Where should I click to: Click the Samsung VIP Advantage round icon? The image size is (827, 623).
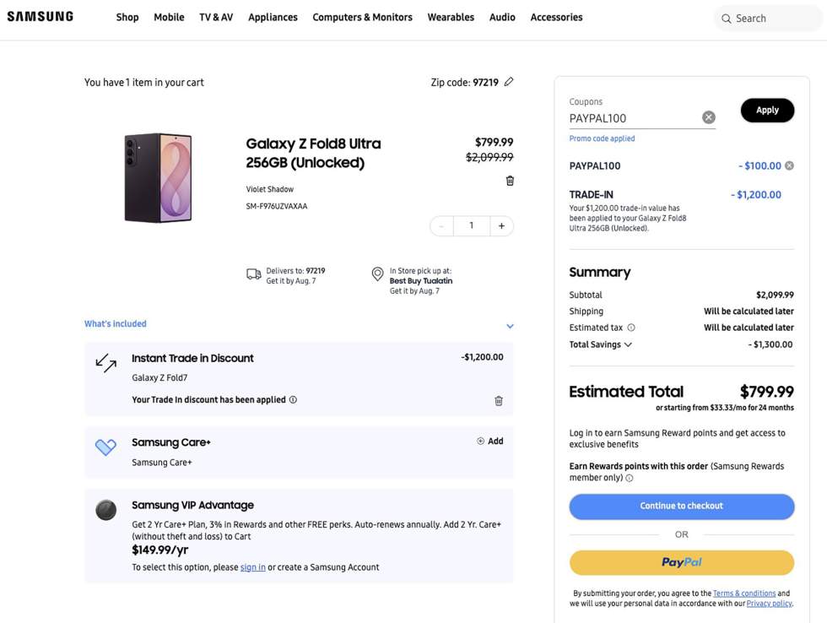coord(106,510)
